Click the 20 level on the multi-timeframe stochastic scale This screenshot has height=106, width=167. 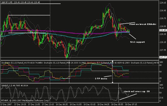[161, 78]
